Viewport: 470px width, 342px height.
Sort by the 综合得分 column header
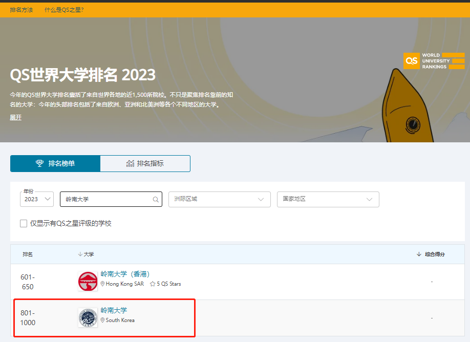[x=431, y=254]
